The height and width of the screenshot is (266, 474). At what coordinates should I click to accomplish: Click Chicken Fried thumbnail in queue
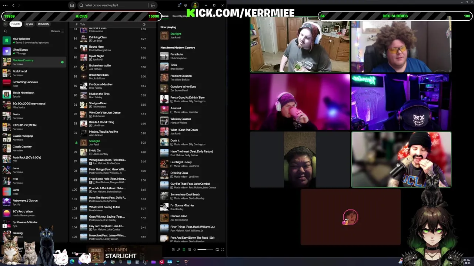point(164,218)
